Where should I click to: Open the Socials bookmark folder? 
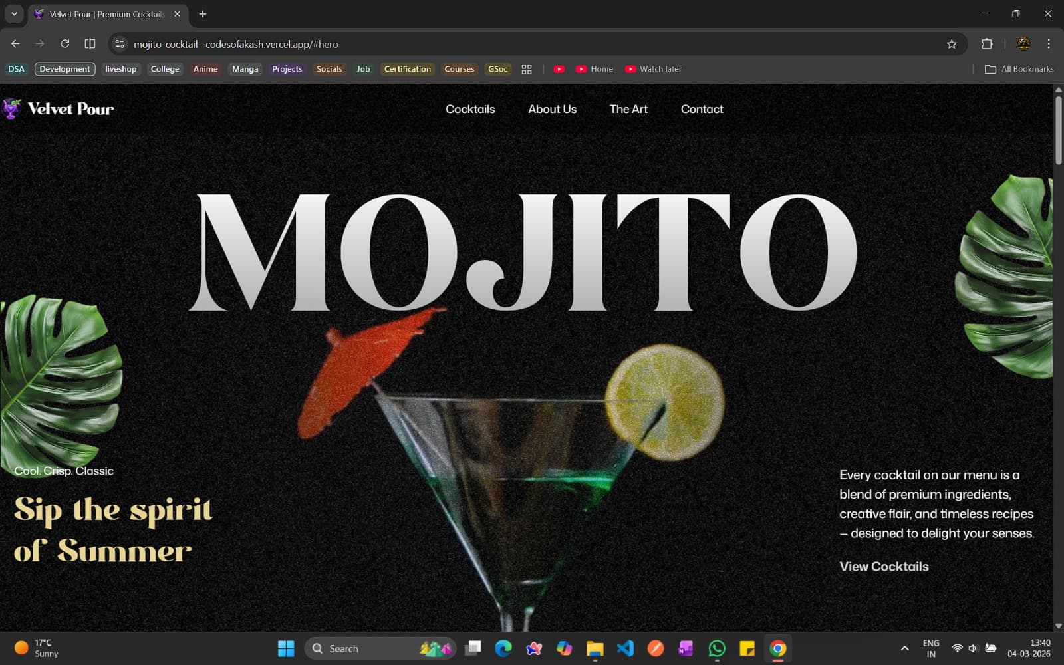pyautogui.click(x=329, y=69)
